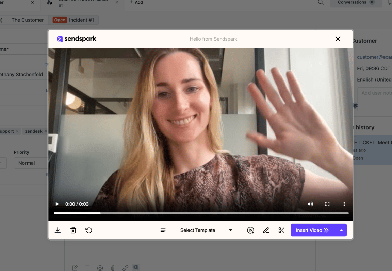Click the 0:00 / 0:03 time display
Viewport: 392px width, 271px height.
click(77, 204)
